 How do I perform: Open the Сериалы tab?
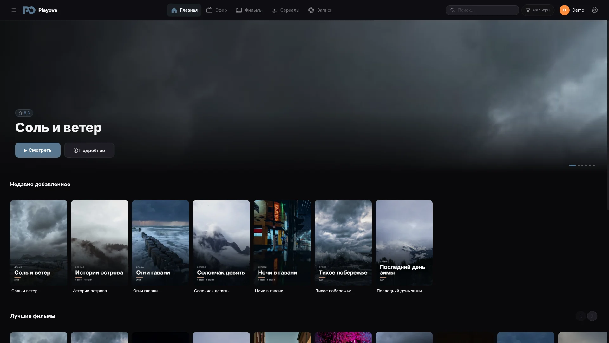click(285, 10)
